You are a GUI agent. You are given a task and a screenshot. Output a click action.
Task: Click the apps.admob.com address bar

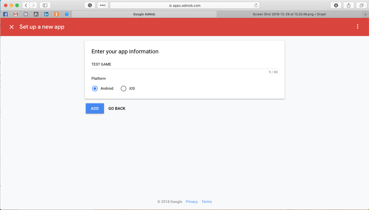click(185, 5)
